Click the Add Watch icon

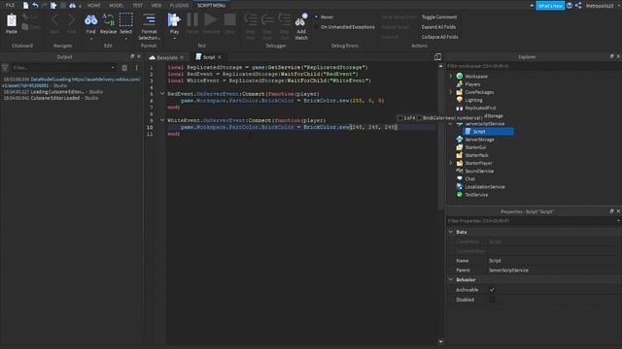coord(301,19)
